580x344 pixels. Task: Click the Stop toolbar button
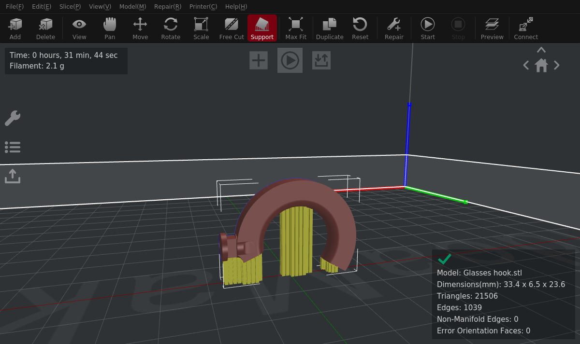(458, 28)
